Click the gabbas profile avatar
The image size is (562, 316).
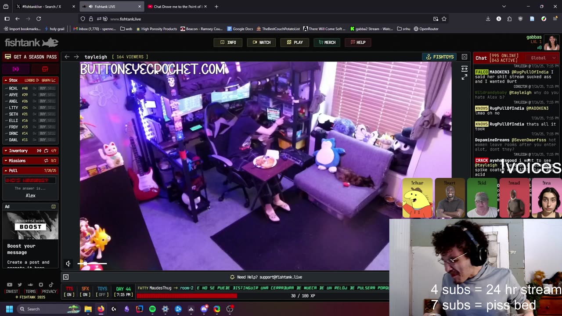click(552, 43)
